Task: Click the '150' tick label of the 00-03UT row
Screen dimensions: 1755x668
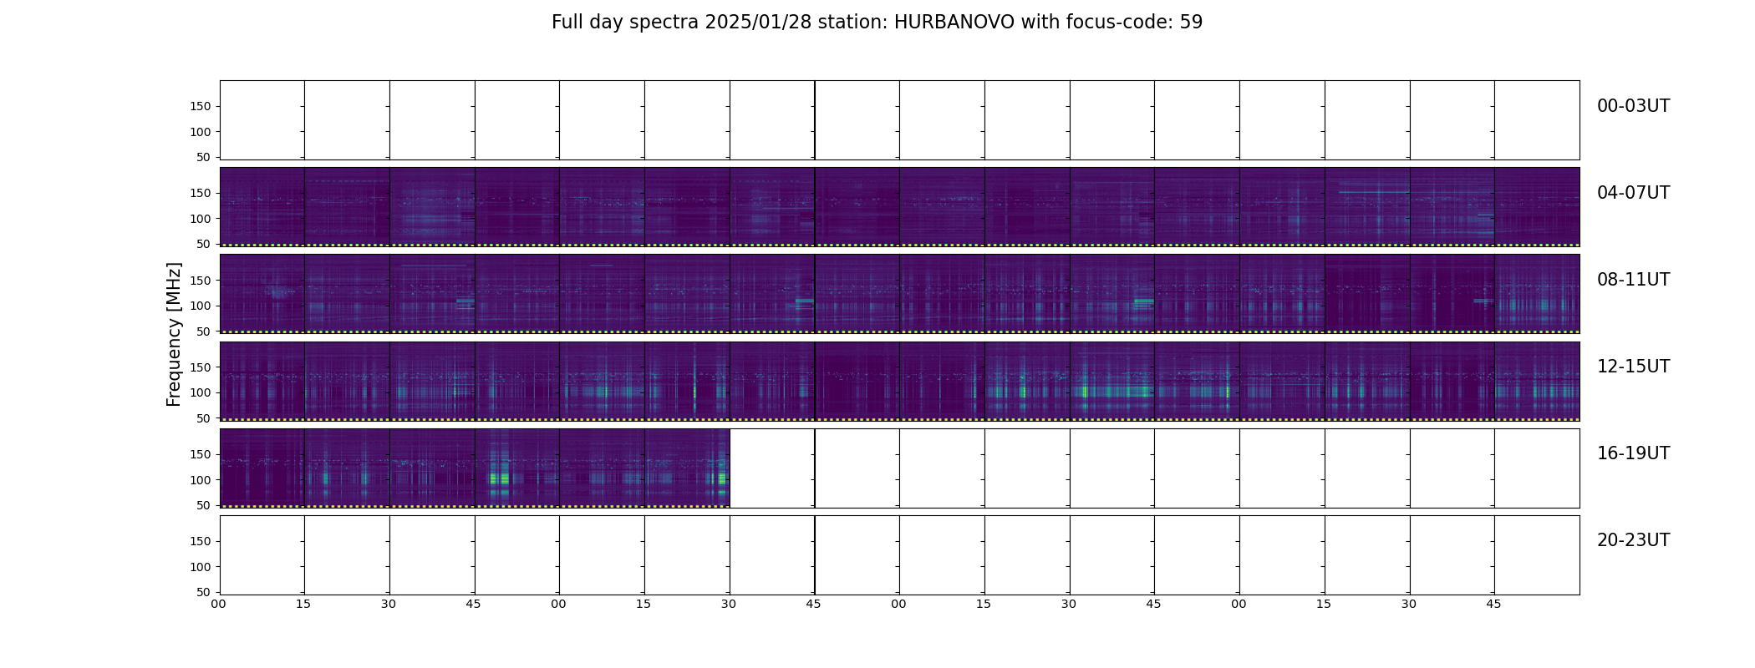Action: (201, 107)
